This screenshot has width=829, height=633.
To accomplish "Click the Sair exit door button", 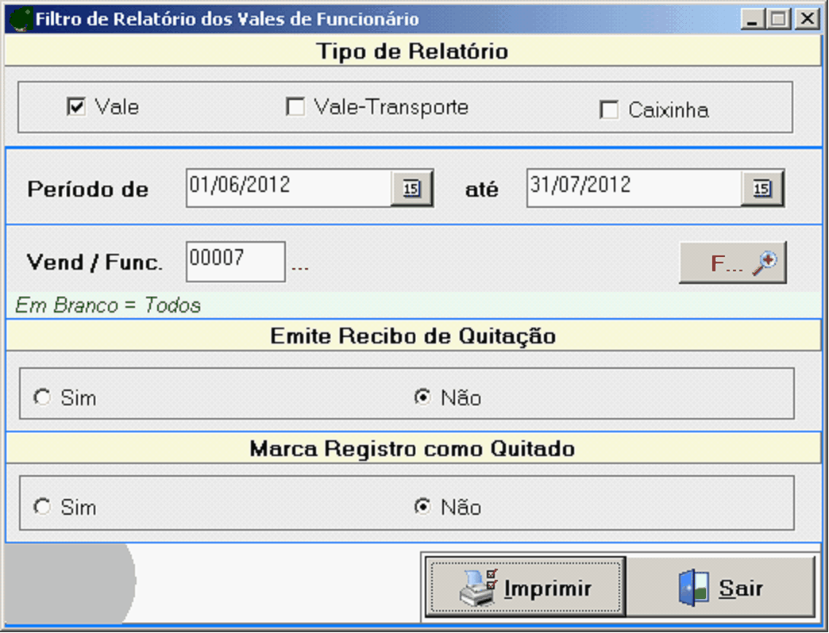I will pos(722,589).
